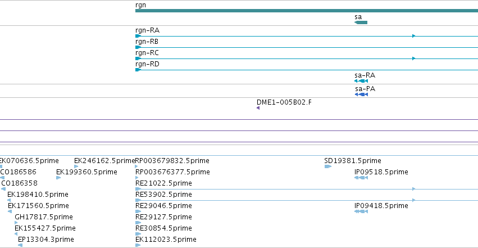Select the rgn-RD transcript label

point(147,64)
